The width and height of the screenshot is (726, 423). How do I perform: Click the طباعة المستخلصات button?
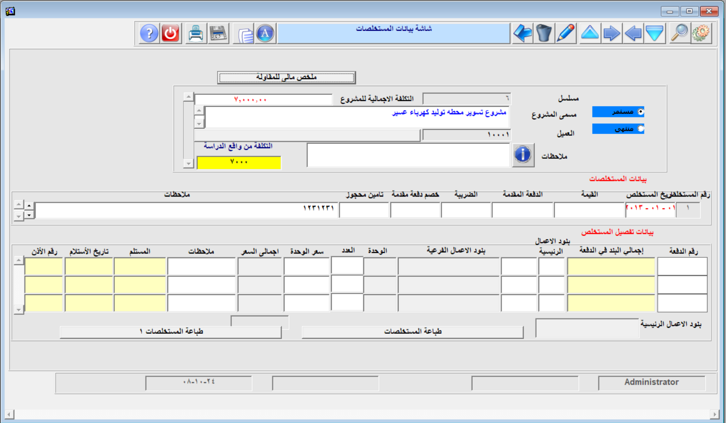pyautogui.click(x=413, y=332)
